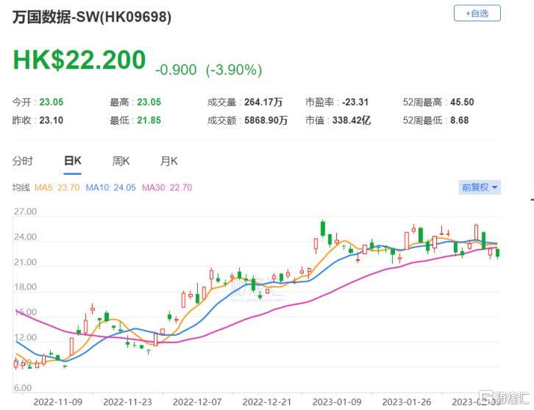Click the MA10: 24.05 indicator label
This screenshot has height=410, width=534.
110,187
